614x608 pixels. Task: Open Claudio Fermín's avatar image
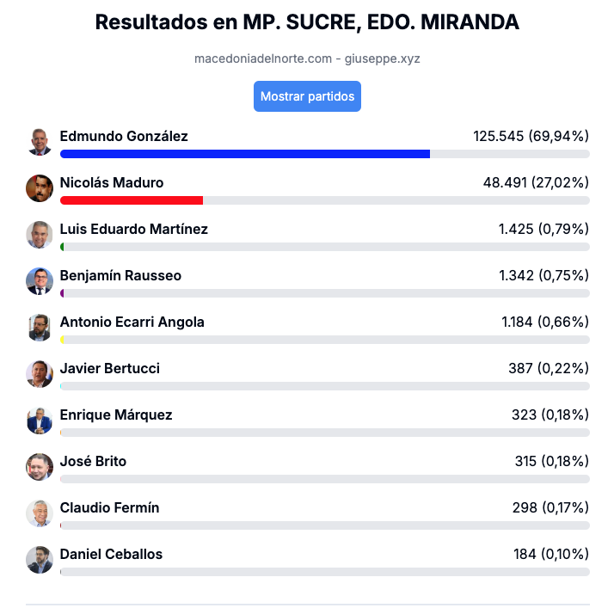click(x=40, y=513)
